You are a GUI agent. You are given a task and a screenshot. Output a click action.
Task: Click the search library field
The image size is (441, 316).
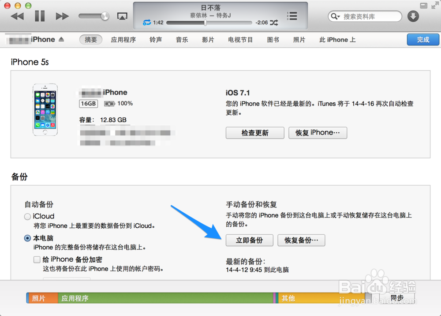click(x=365, y=16)
